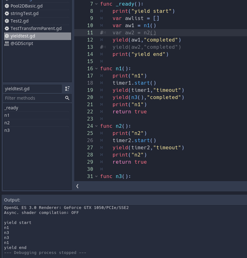Click 'return true' on line 29
The height and width of the screenshot is (258, 247).
click(130, 162)
